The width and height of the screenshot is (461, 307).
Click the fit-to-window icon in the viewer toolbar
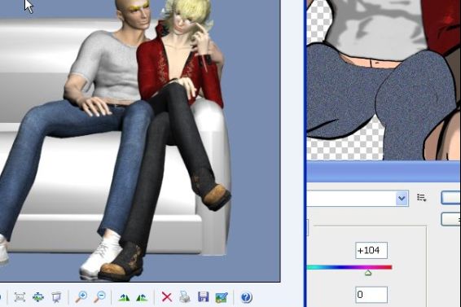point(20,297)
